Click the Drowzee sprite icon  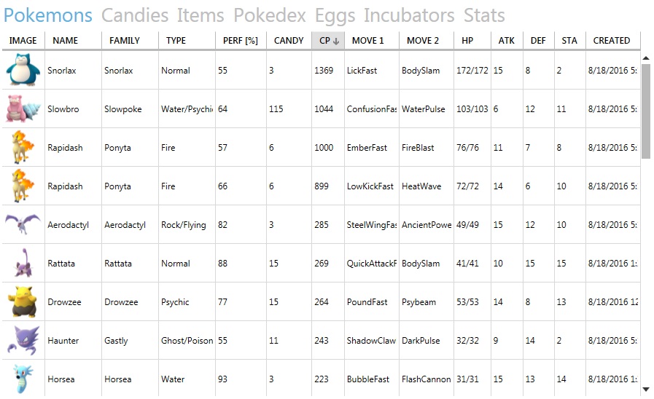[23, 302]
